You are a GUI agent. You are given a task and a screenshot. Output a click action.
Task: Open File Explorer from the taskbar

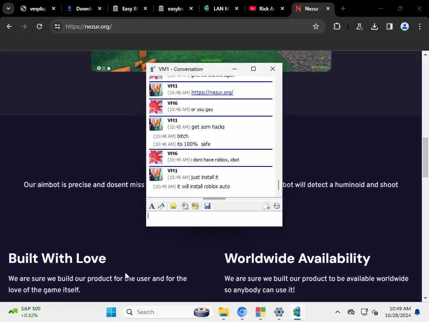point(224,312)
